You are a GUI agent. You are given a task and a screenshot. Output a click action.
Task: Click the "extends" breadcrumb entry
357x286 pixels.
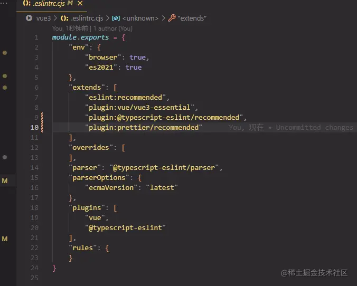pos(192,18)
